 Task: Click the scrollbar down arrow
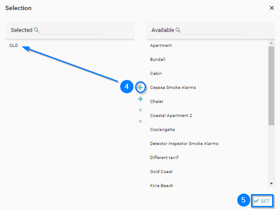pos(271,184)
